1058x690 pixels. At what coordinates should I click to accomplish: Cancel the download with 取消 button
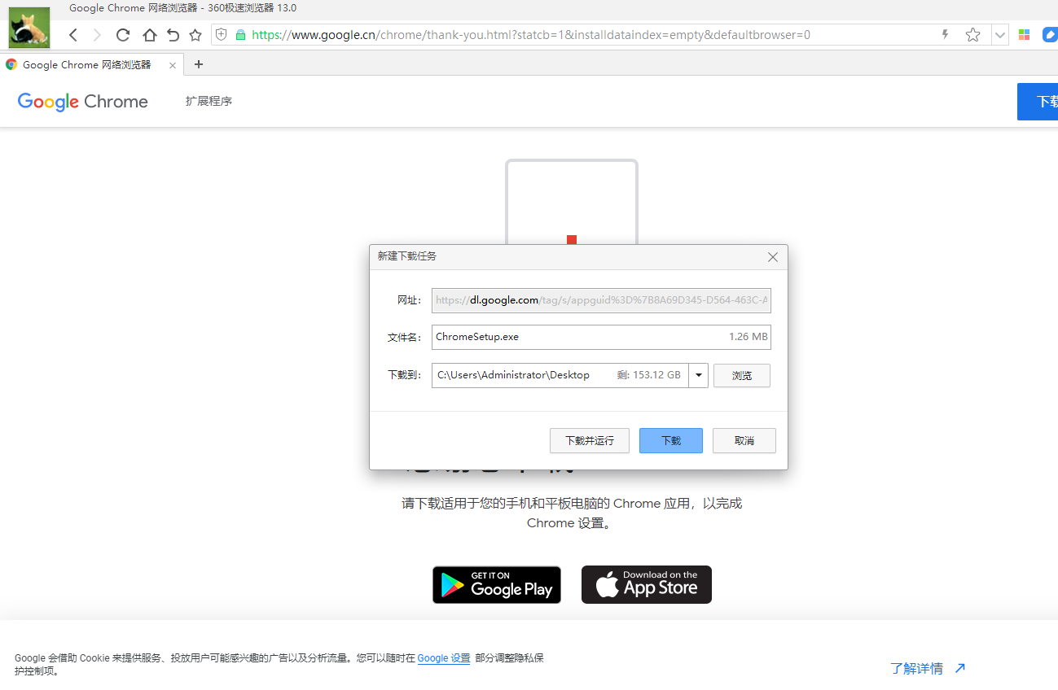coord(744,441)
